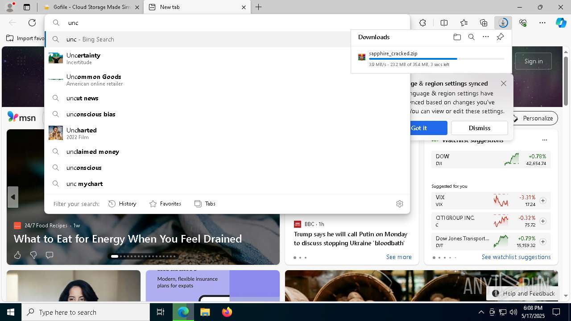Like the food recipes article
Screen dimensions: 571x321
[x=17, y=255]
